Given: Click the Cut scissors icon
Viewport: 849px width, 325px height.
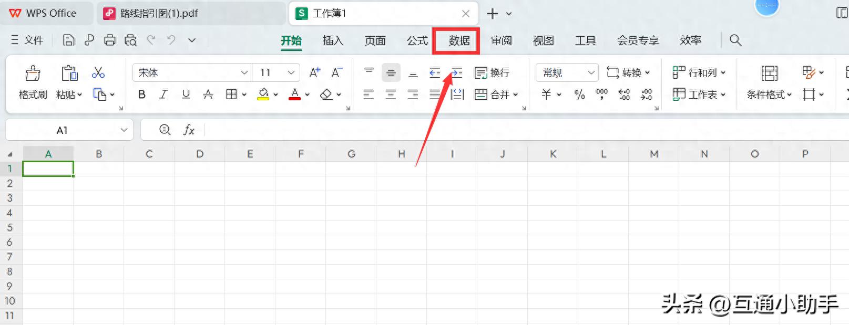Looking at the screenshot, I should click(x=98, y=72).
